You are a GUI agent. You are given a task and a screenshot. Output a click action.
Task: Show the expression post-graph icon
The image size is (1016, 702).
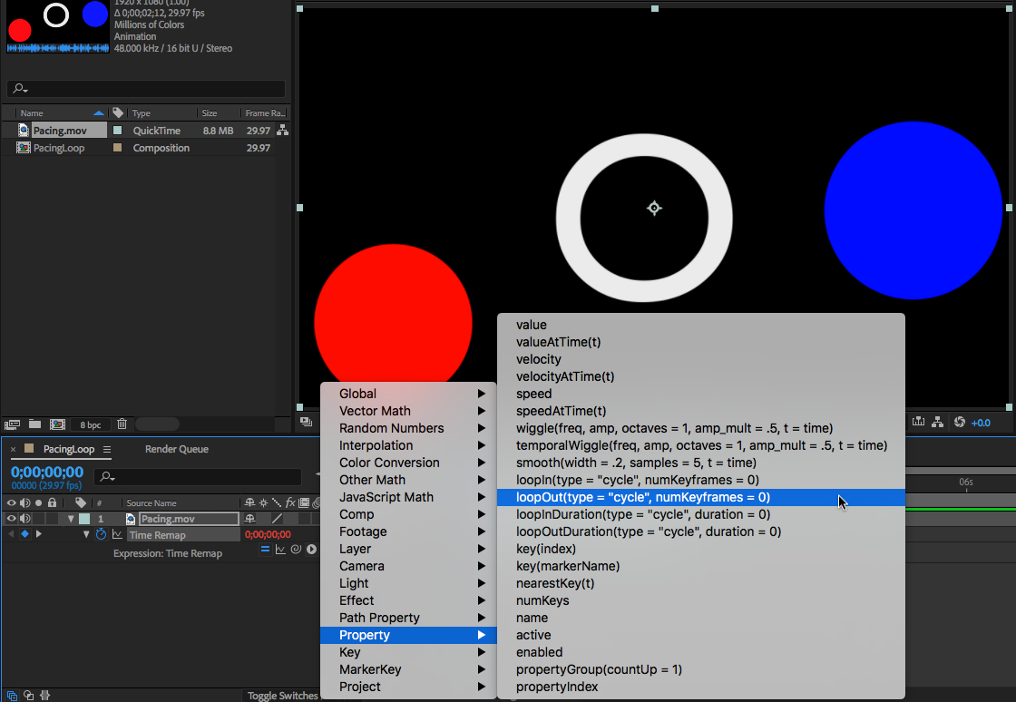(280, 550)
